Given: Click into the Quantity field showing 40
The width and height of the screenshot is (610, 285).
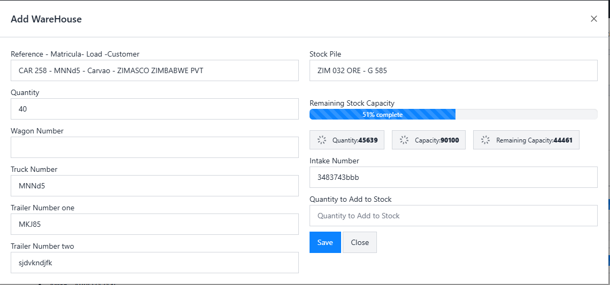Looking at the screenshot, I should pos(155,109).
